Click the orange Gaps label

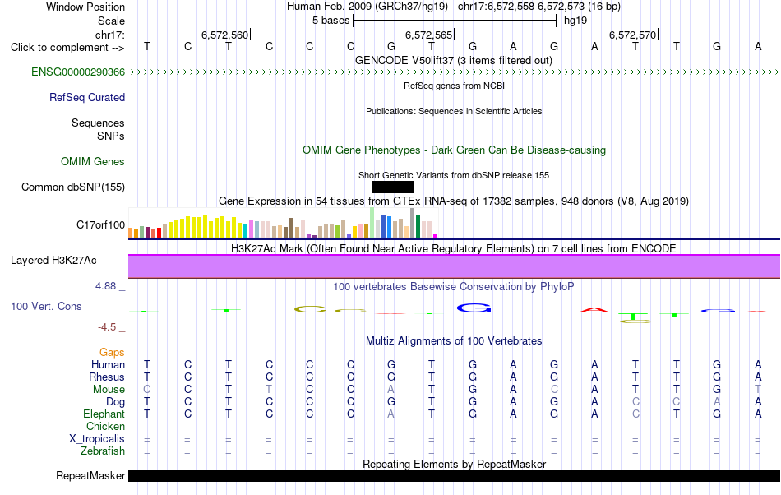point(112,353)
